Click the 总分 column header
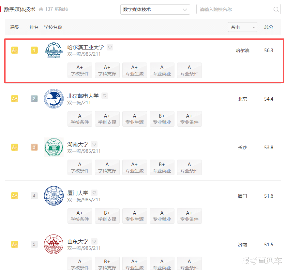This screenshot has height=270, width=286. (x=268, y=27)
